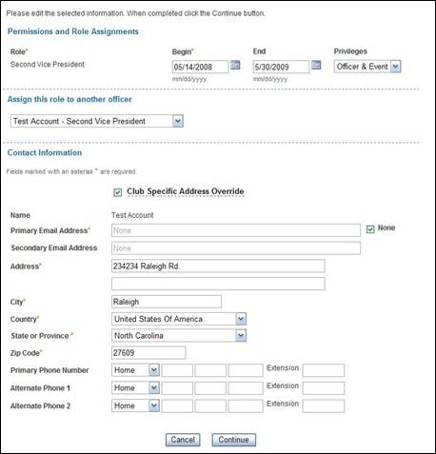Viewport: 436px width, 454px height.
Task: Cancel the role edit
Action: point(183,440)
